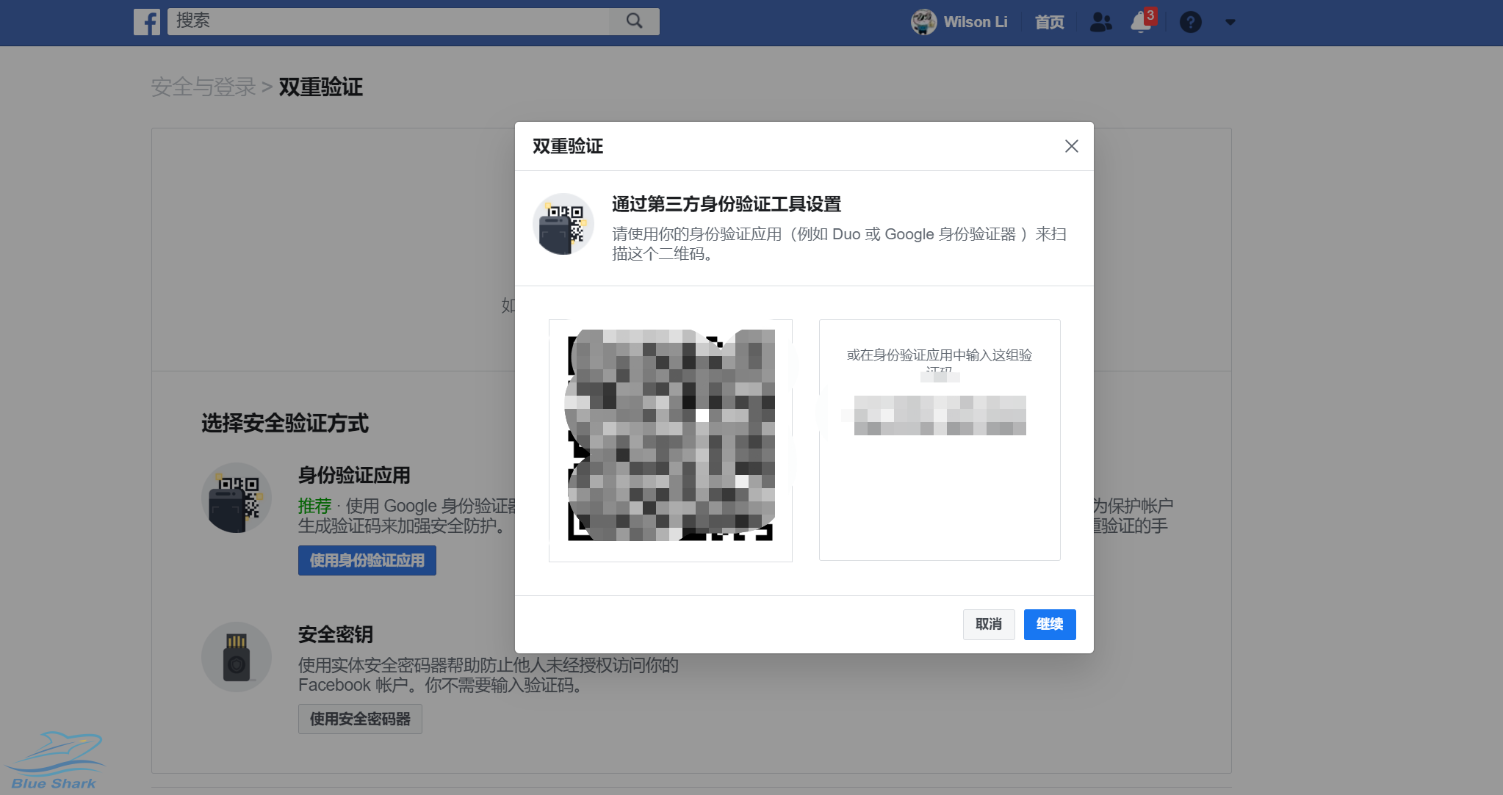Viewport: 1503px width, 795px height.
Task: Click the blurred verification code text
Action: [x=940, y=415]
